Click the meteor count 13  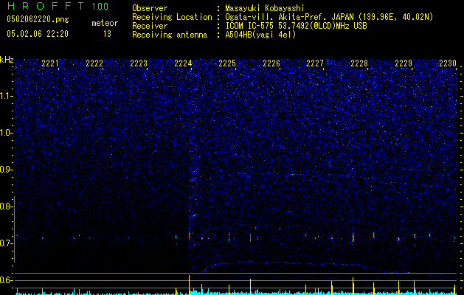point(107,34)
